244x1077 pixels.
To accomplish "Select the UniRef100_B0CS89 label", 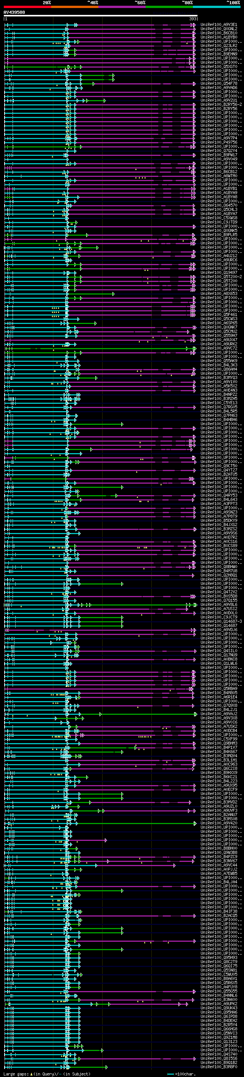I will [x=218, y=546].
